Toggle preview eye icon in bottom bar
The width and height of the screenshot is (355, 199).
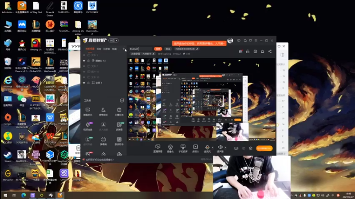(x=244, y=148)
